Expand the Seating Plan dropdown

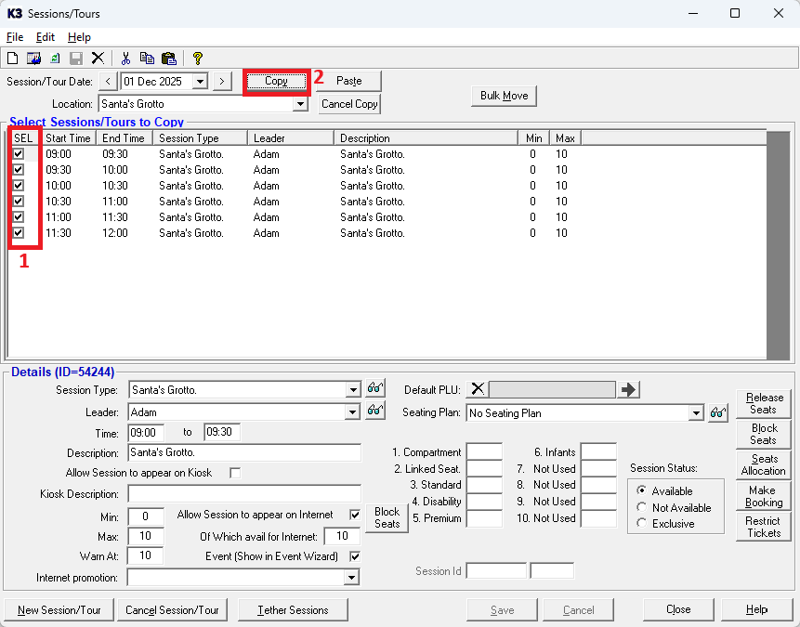pos(696,412)
